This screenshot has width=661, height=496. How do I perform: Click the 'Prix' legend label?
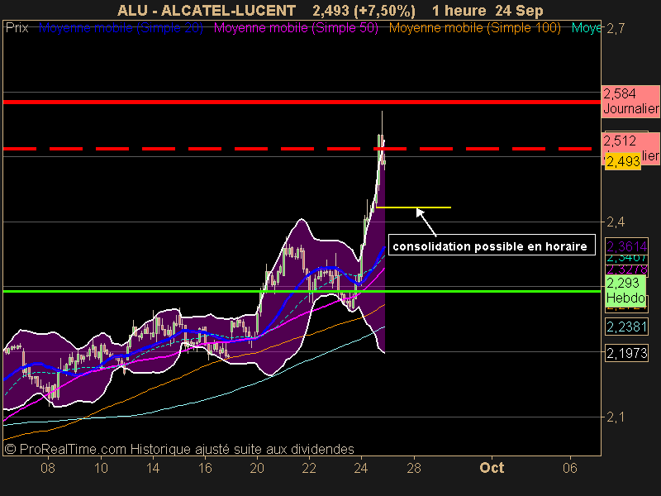point(17,28)
